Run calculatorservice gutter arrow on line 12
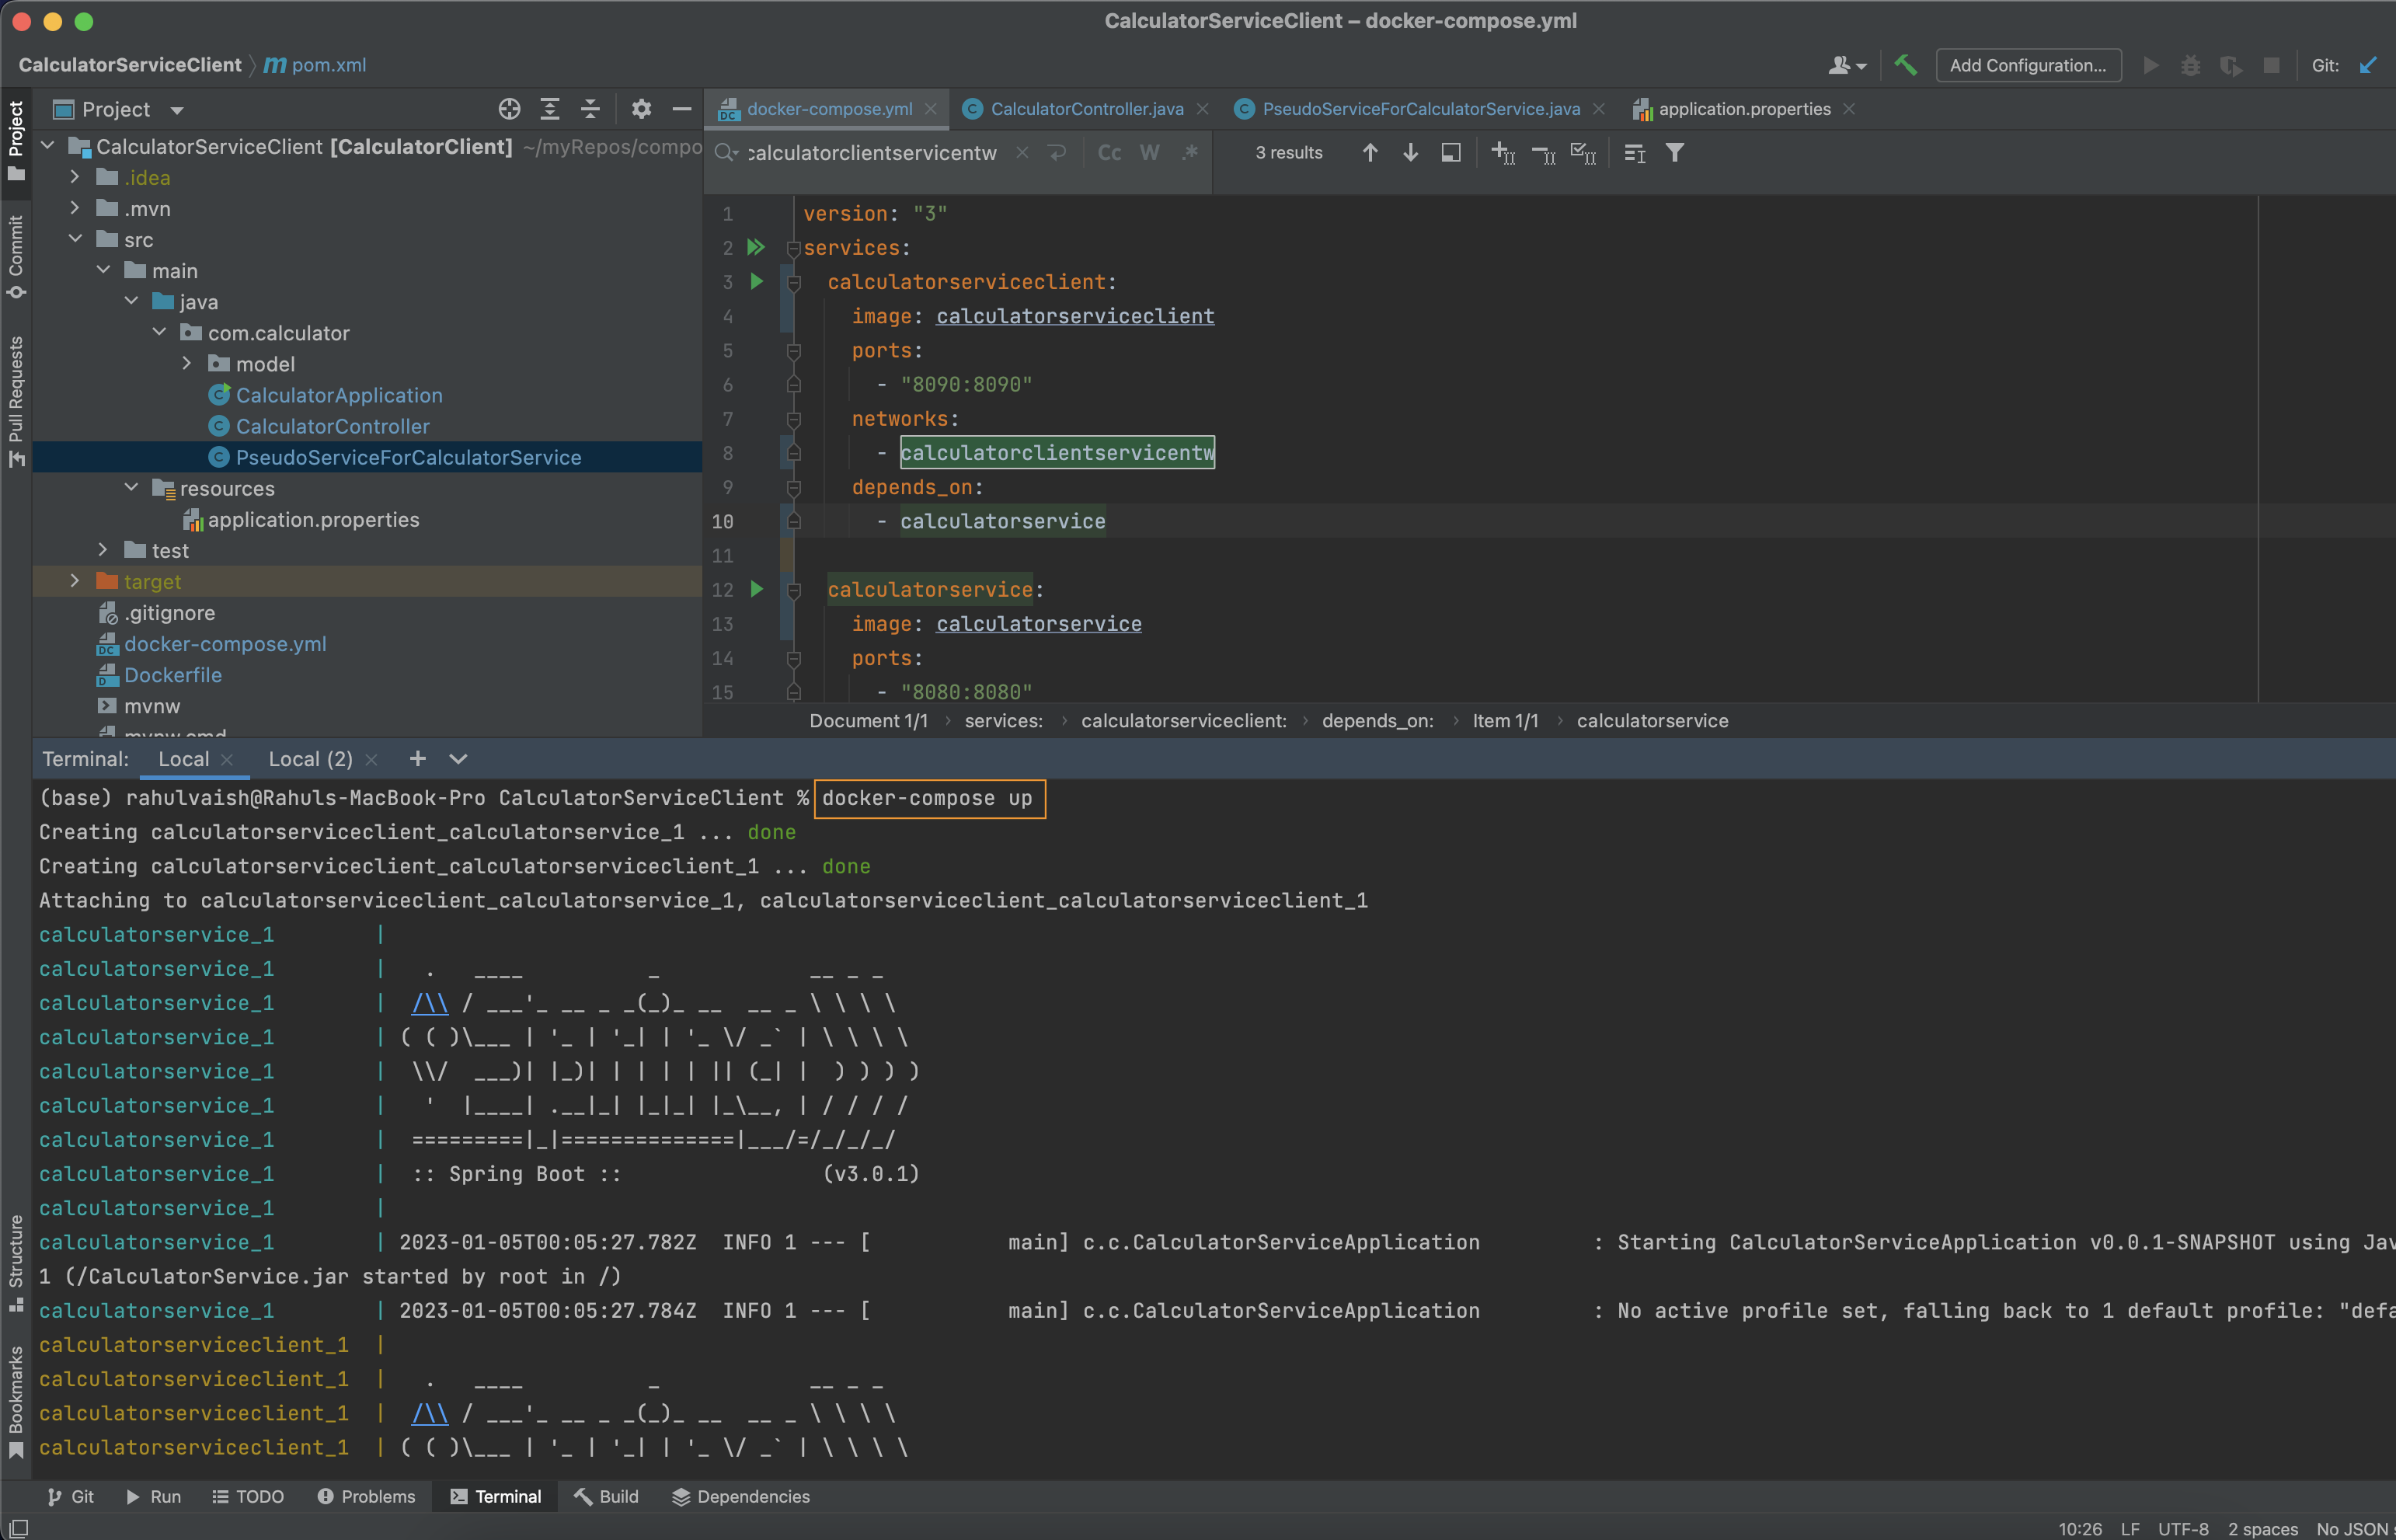The image size is (2396, 1540). 757,589
